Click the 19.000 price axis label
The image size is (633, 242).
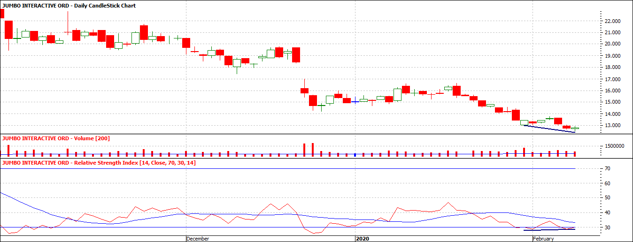(614, 56)
